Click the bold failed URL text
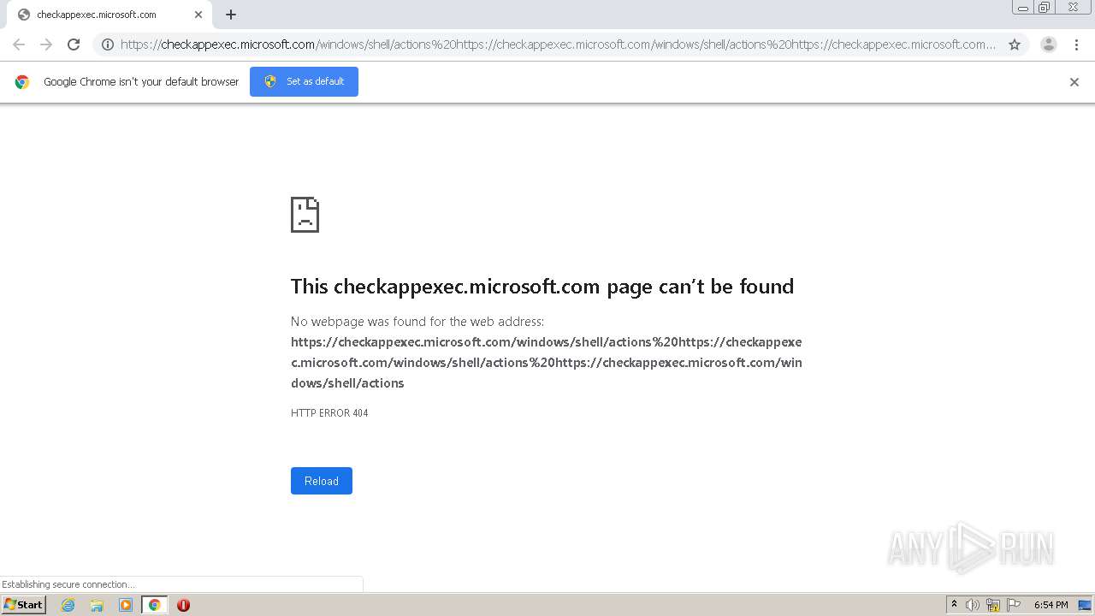Image resolution: width=1095 pixels, height=616 pixels. (547, 363)
